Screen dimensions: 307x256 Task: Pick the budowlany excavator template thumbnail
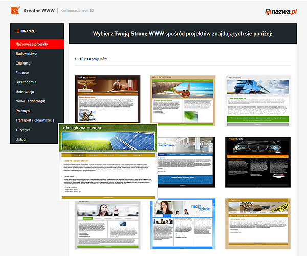click(258, 224)
